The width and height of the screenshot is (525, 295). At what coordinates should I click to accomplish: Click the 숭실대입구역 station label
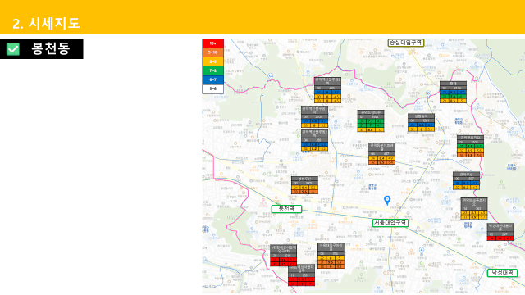[x=406, y=43]
